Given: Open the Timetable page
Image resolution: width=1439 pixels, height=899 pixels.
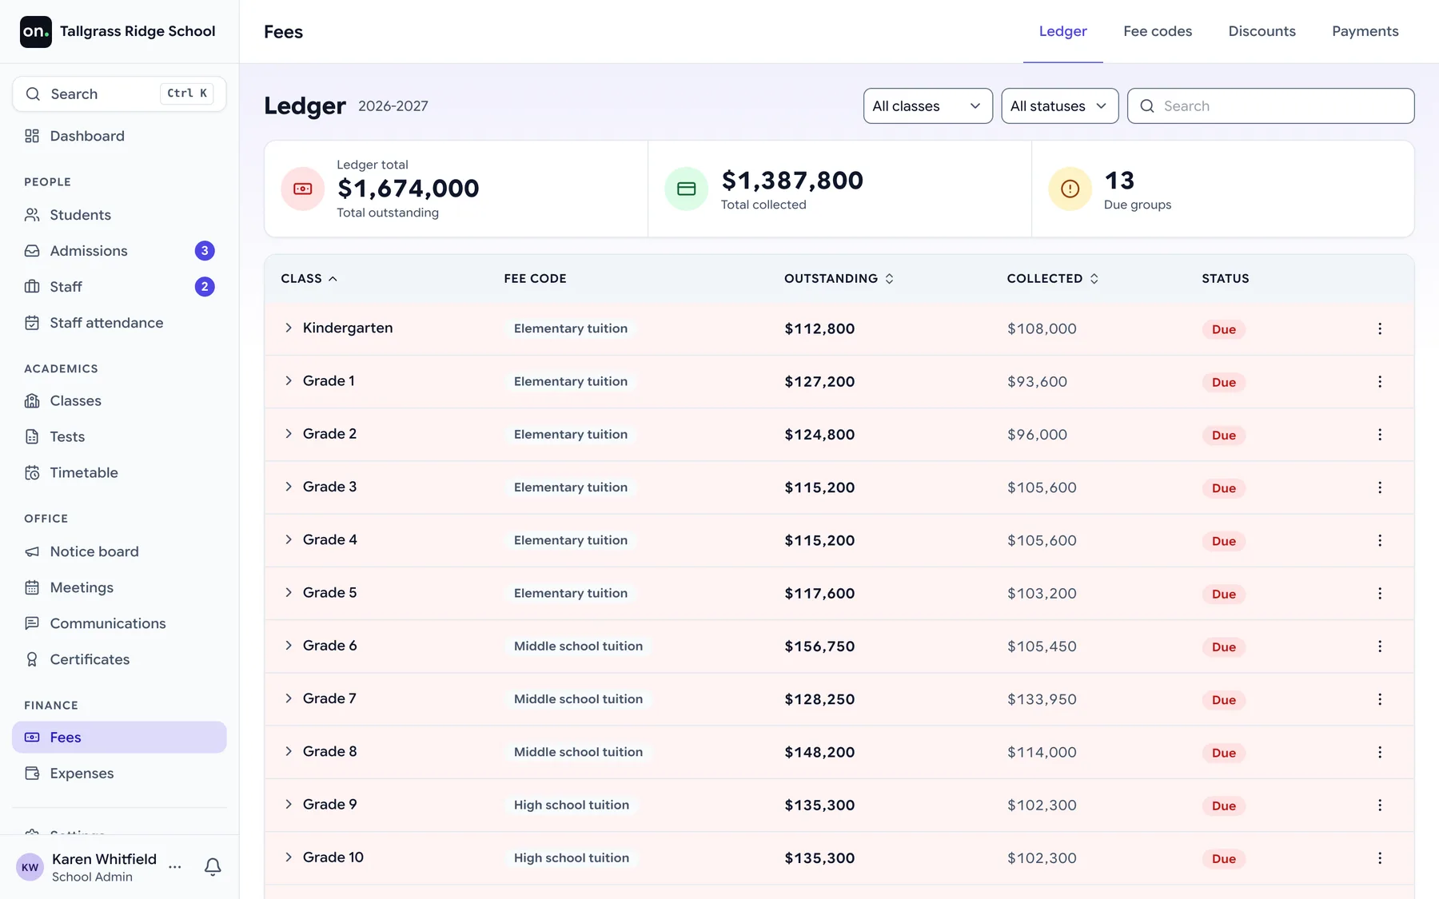Looking at the screenshot, I should tap(119, 473).
